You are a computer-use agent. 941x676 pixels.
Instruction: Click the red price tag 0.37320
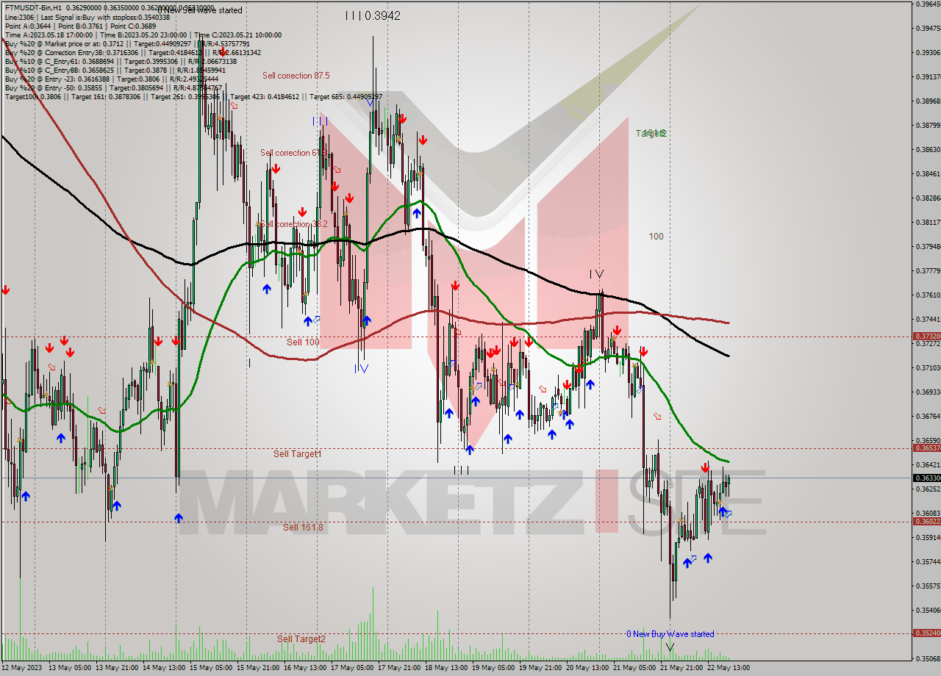(926, 337)
